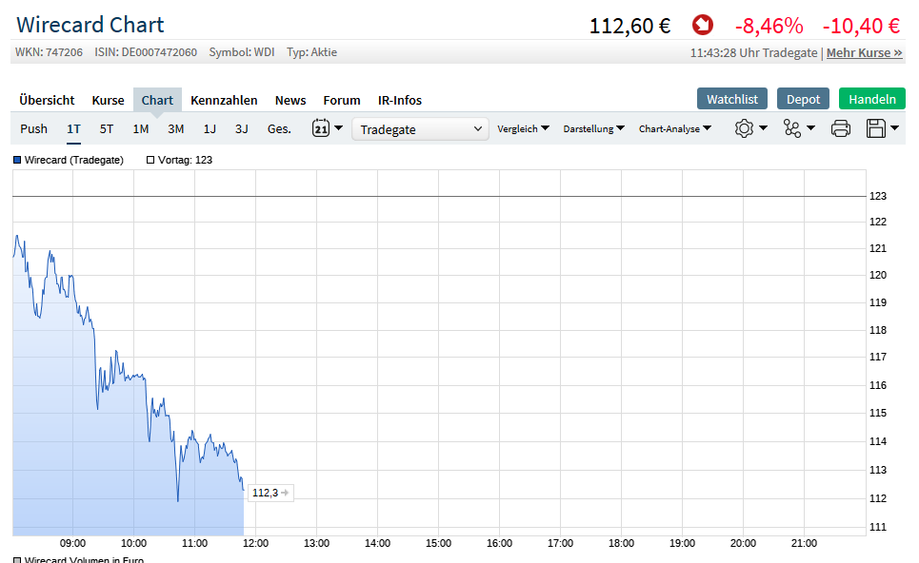This screenshot has width=919, height=563.
Task: Toggle the Vortag: 123 legend checkbox
Action: (150, 160)
